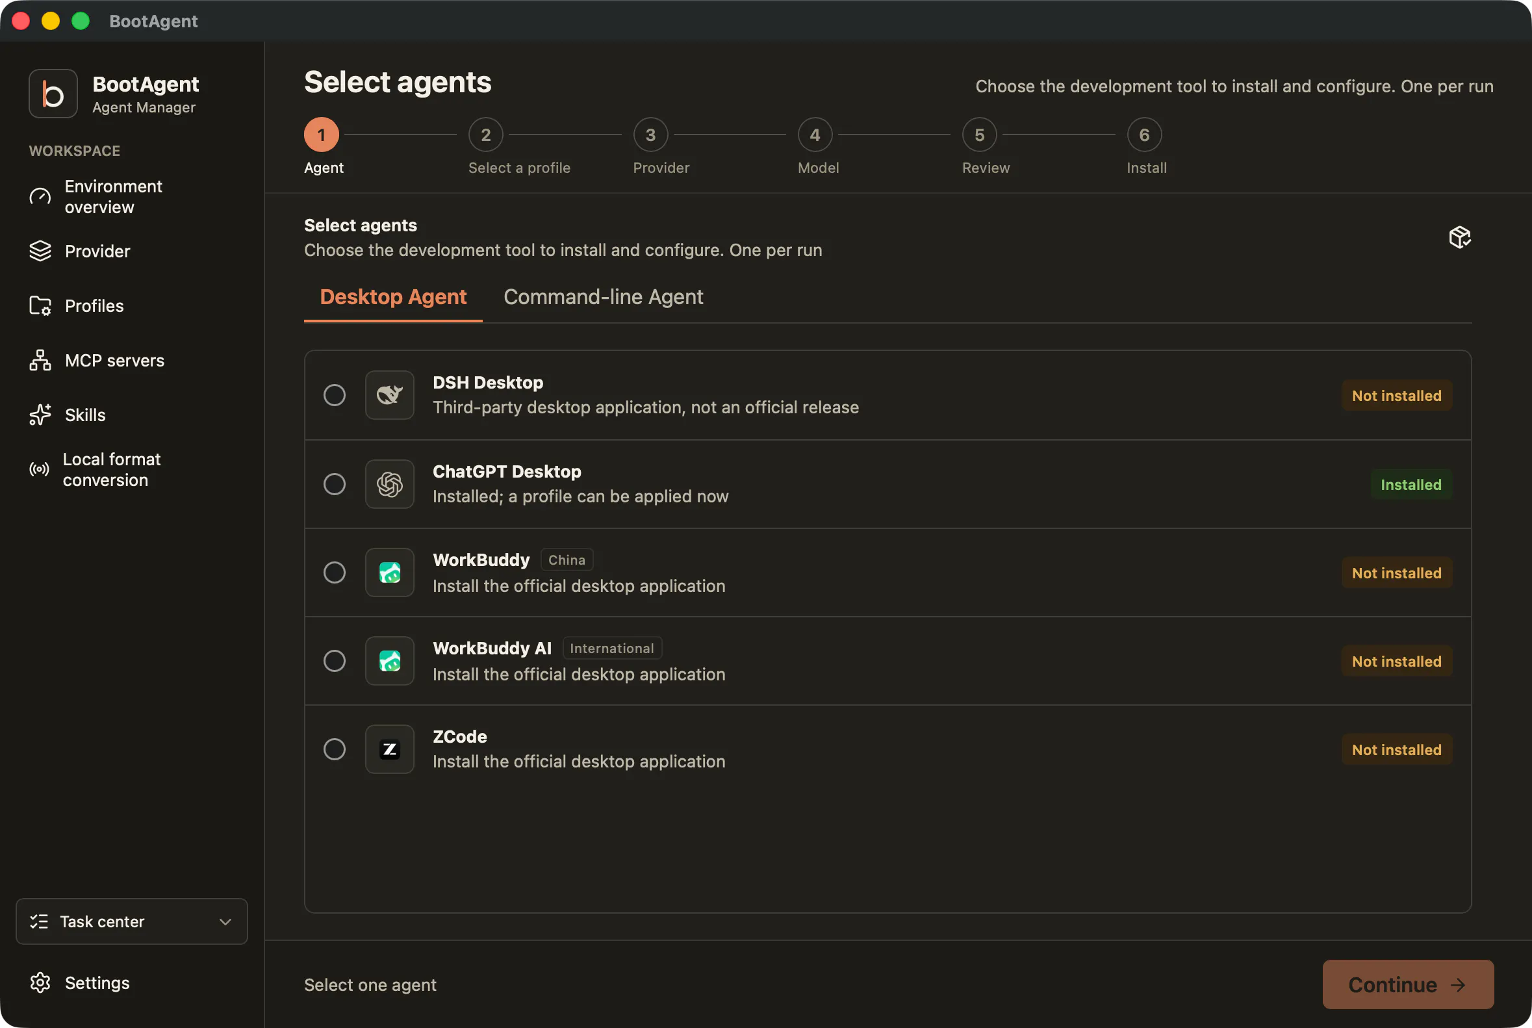Screen dimensions: 1532x1028
Task: Click the Task center label
Action: 101,921
